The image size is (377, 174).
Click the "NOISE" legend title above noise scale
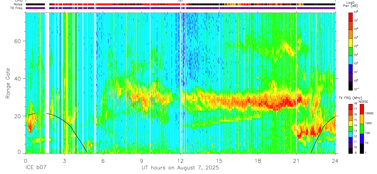pyautogui.click(x=363, y=102)
